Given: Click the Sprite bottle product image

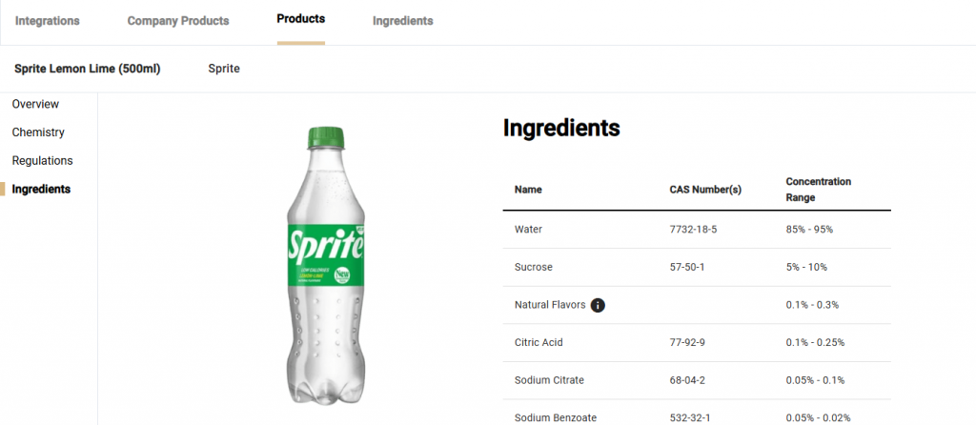Looking at the screenshot, I should pos(327,269).
